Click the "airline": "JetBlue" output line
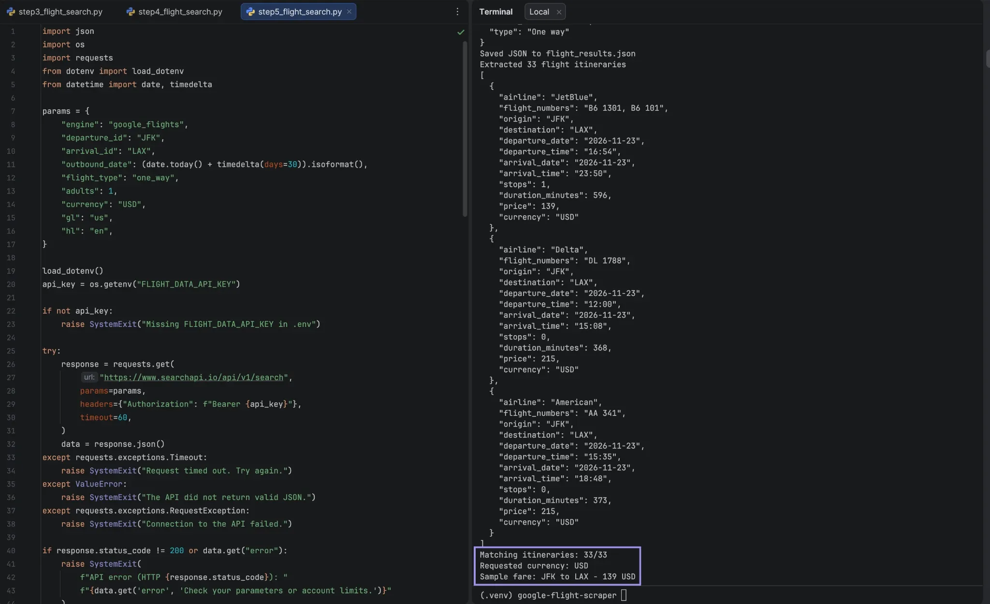Image resolution: width=990 pixels, height=604 pixels. (x=548, y=97)
